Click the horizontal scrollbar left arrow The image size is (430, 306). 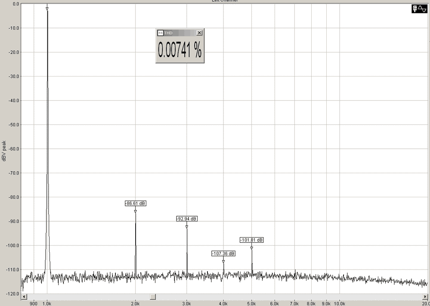(x=24, y=297)
